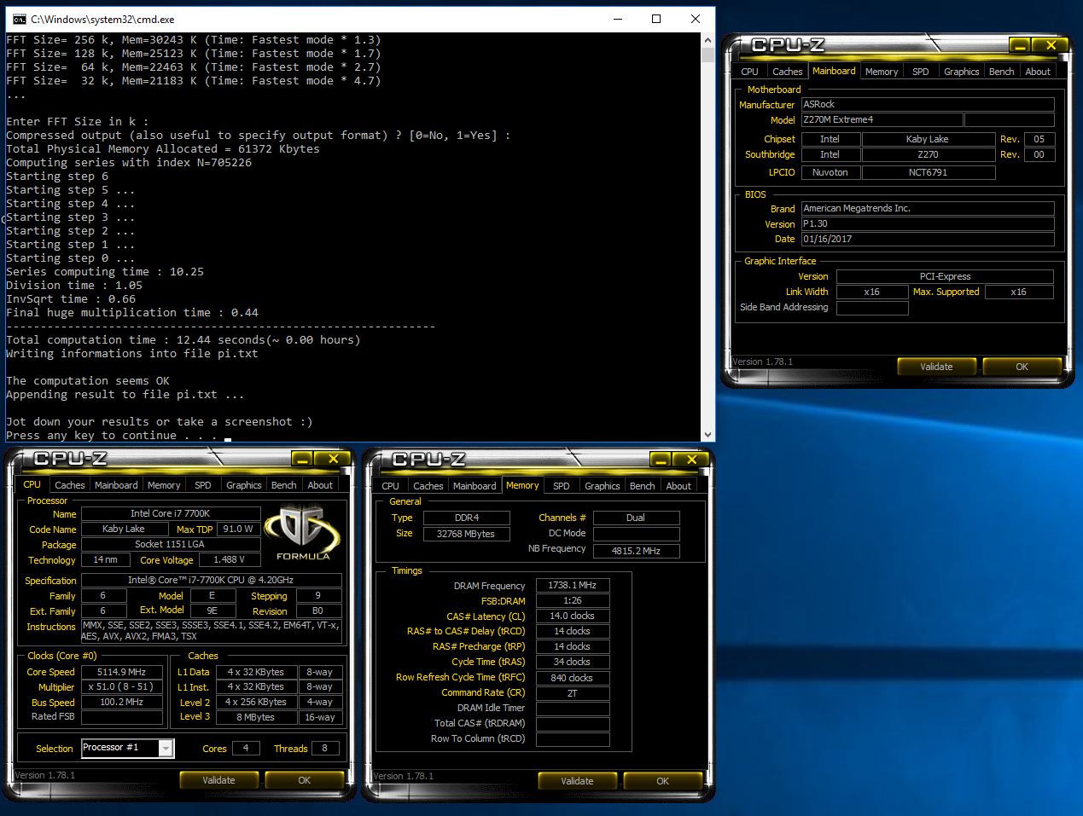Click the BIOS version P1.30 field

(928, 223)
